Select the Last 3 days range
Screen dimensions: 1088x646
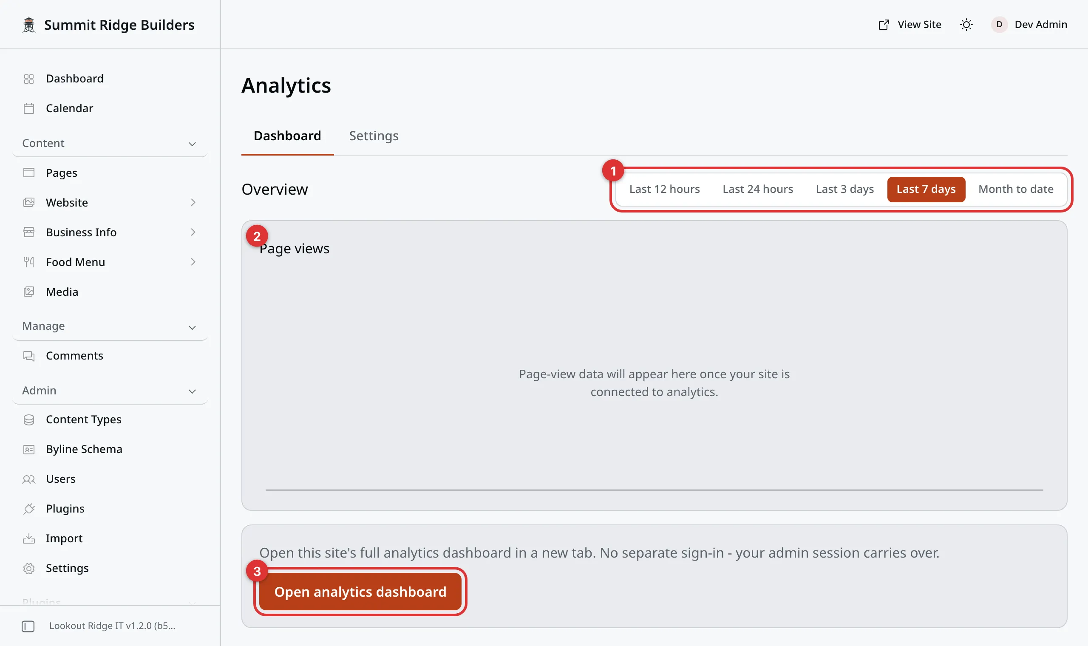844,190
